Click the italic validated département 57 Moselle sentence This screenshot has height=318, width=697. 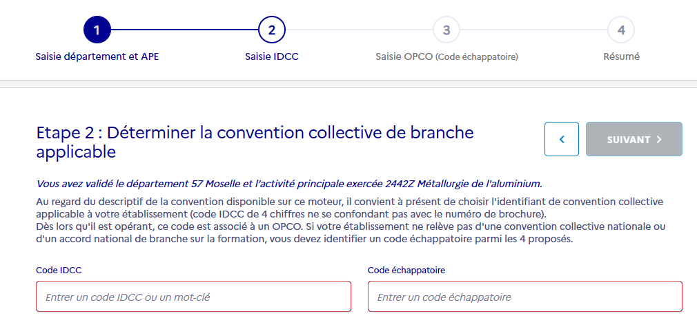pyautogui.click(x=289, y=184)
